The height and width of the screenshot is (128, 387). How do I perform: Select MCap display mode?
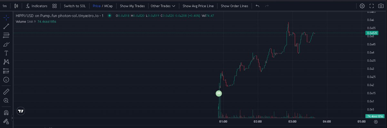108,6
